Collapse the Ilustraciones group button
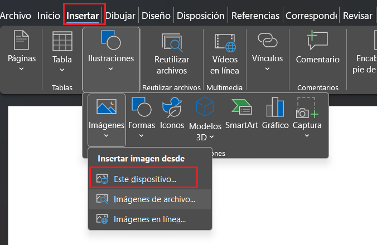 click(111, 60)
